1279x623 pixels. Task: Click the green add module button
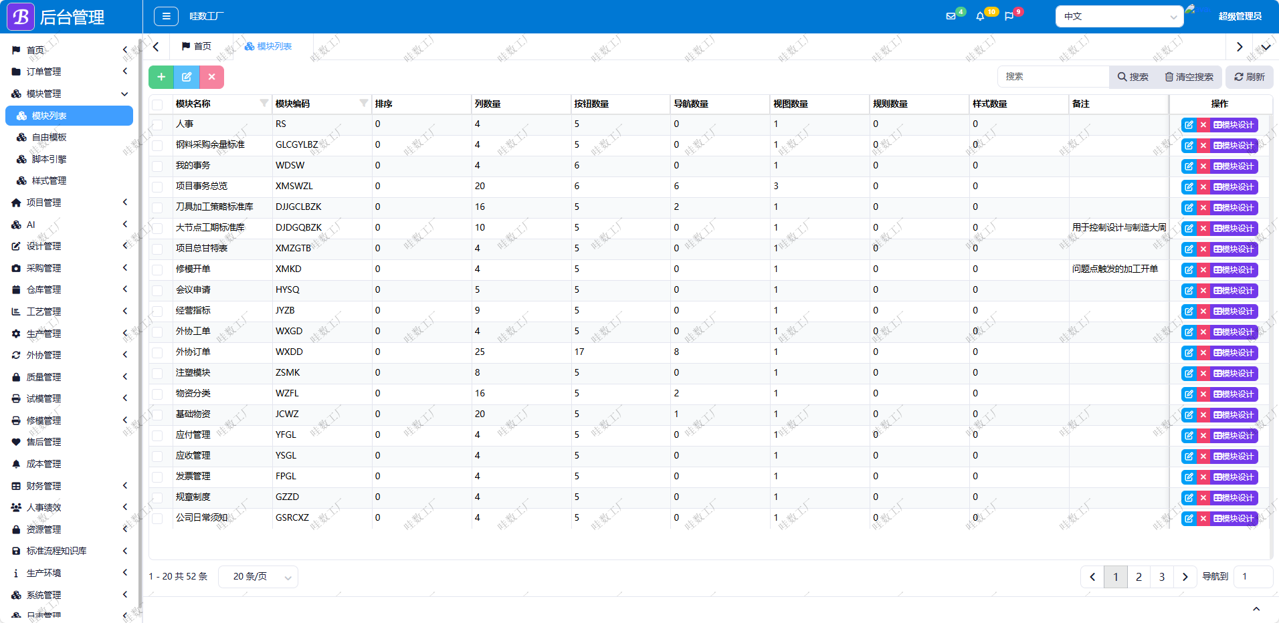pos(161,77)
